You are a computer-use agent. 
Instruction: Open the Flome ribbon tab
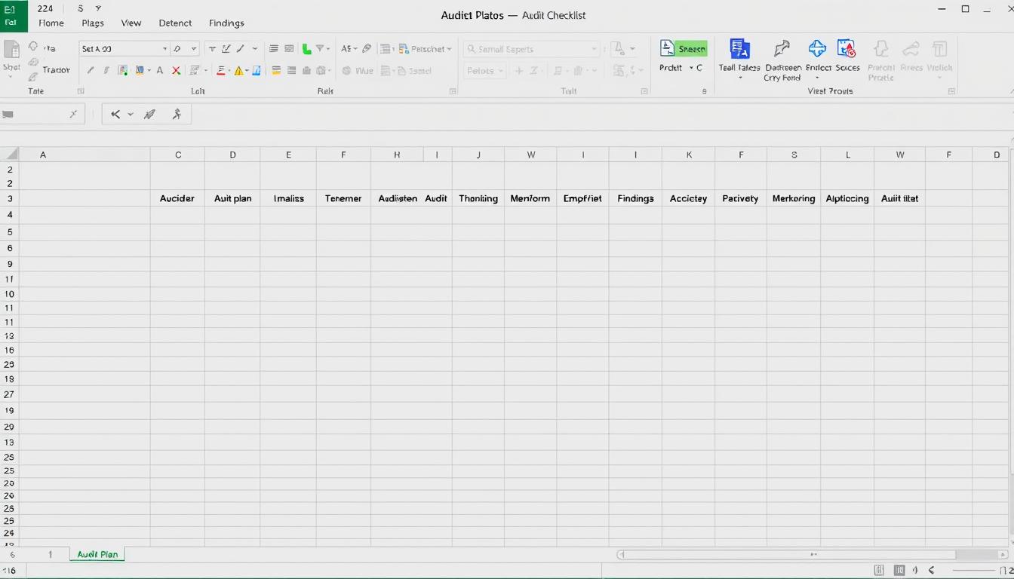[51, 23]
